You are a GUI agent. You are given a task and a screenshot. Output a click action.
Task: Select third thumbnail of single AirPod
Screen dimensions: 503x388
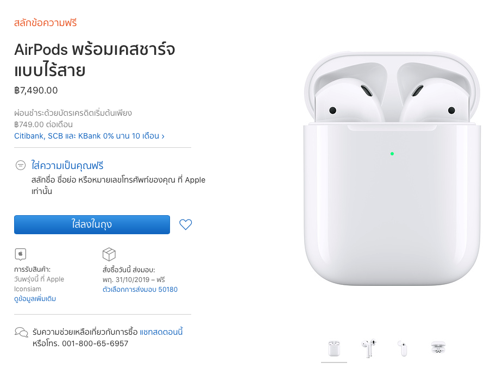coord(403,349)
